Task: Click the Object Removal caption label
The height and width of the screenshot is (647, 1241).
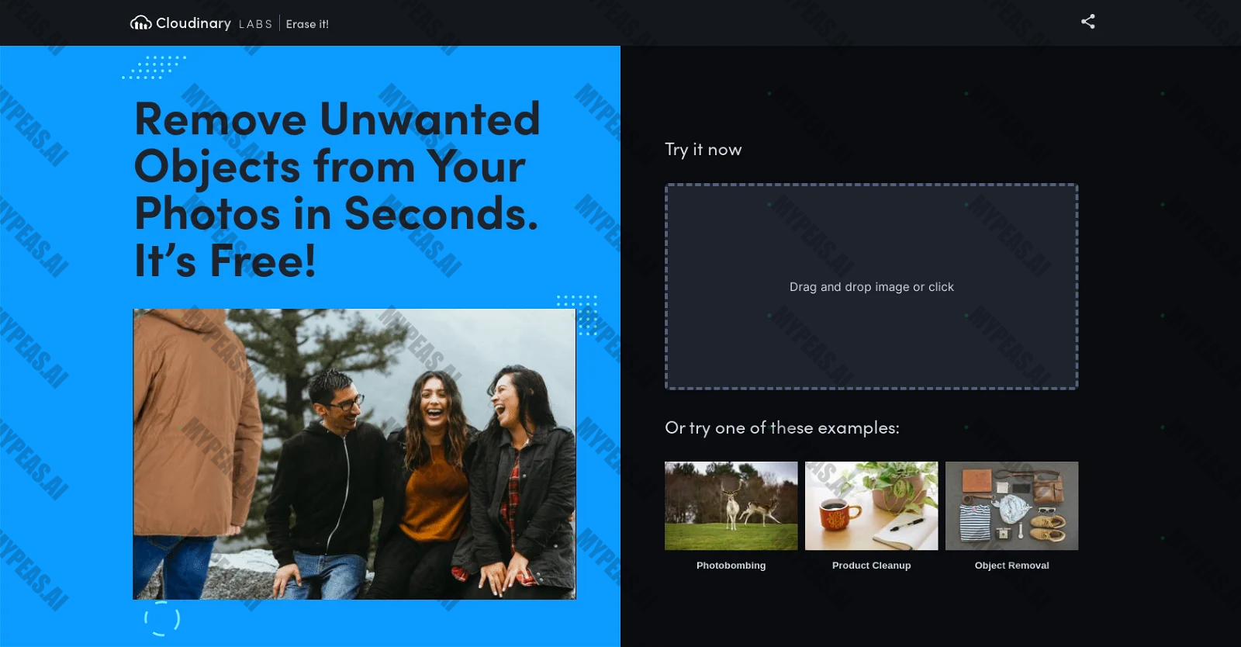Action: pyautogui.click(x=1011, y=566)
